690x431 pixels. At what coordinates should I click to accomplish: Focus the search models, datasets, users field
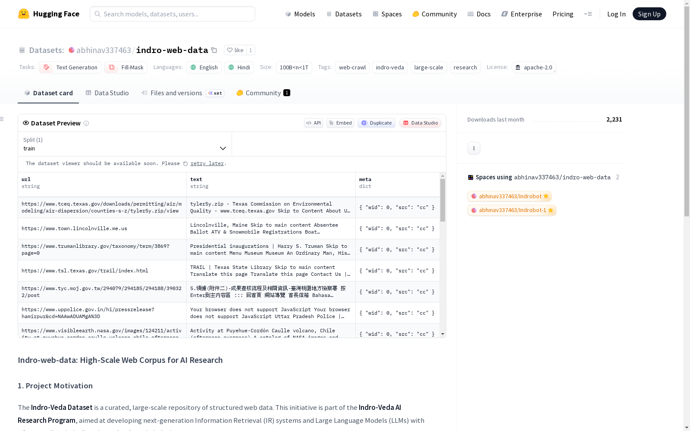(x=172, y=14)
